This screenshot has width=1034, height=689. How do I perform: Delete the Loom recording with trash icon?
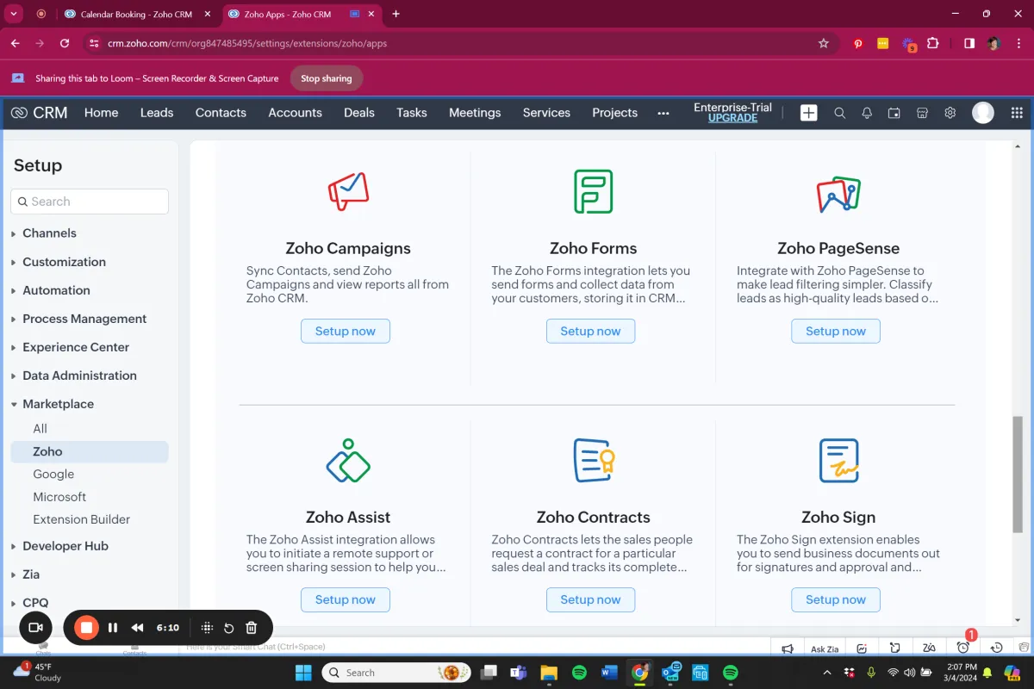[x=252, y=628]
